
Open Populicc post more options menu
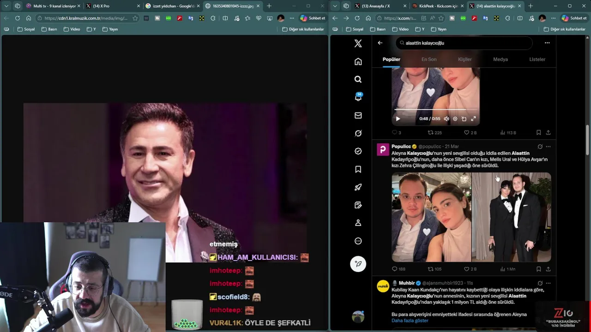tap(548, 147)
